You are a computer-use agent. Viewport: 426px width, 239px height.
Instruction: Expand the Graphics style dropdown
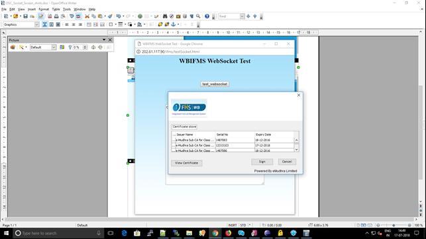(36, 24)
